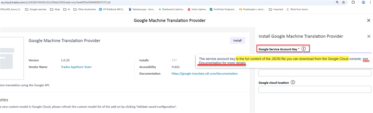Image resolution: width=373 pixels, height=113 pixels.
Task: Open the Hetrix Uptime bookmark
Action: pyautogui.click(x=197, y=9)
